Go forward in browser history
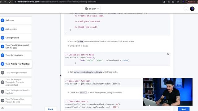The image size is (198, 111). 5,2
